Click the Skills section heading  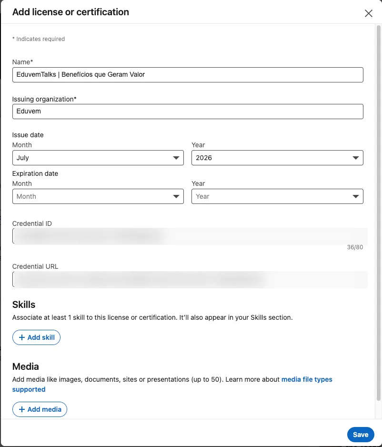pos(24,305)
